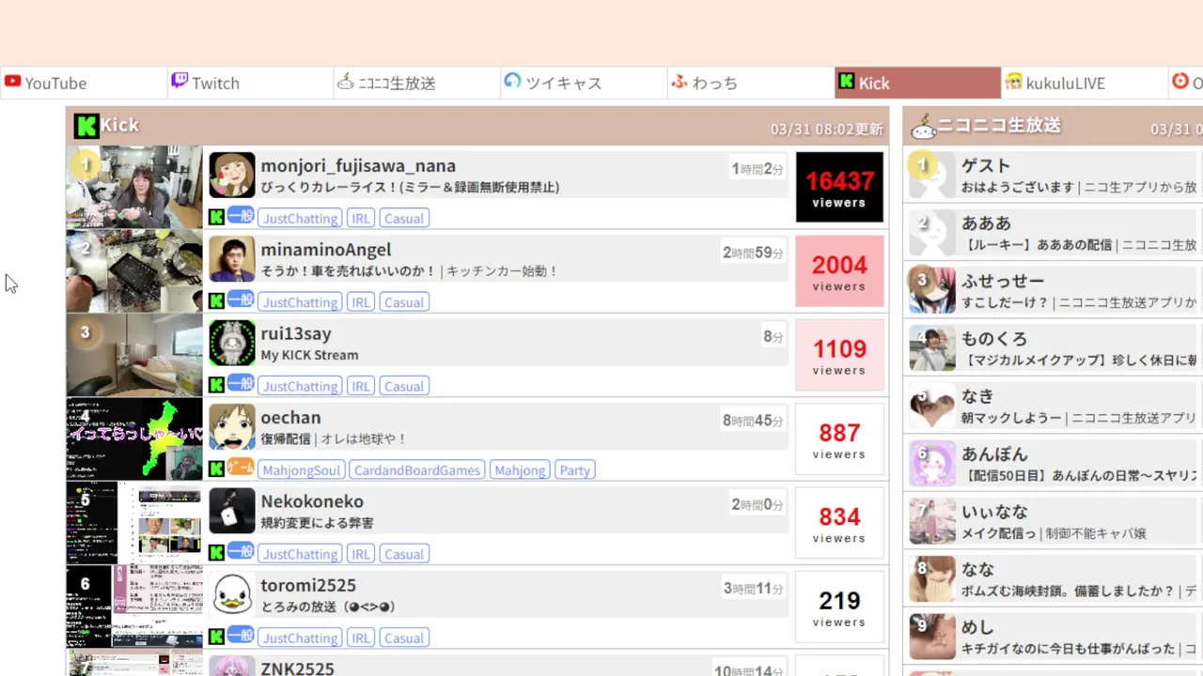
Task: Click the Kick logo in the Kick panel header
Action: coord(86,125)
